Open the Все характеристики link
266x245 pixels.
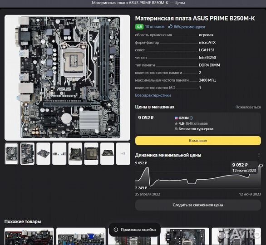[x=153, y=95]
